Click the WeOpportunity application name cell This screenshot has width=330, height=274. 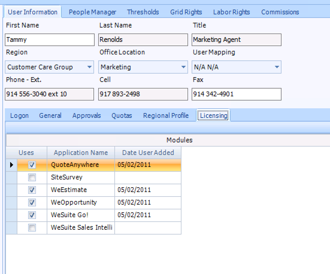tap(81, 203)
